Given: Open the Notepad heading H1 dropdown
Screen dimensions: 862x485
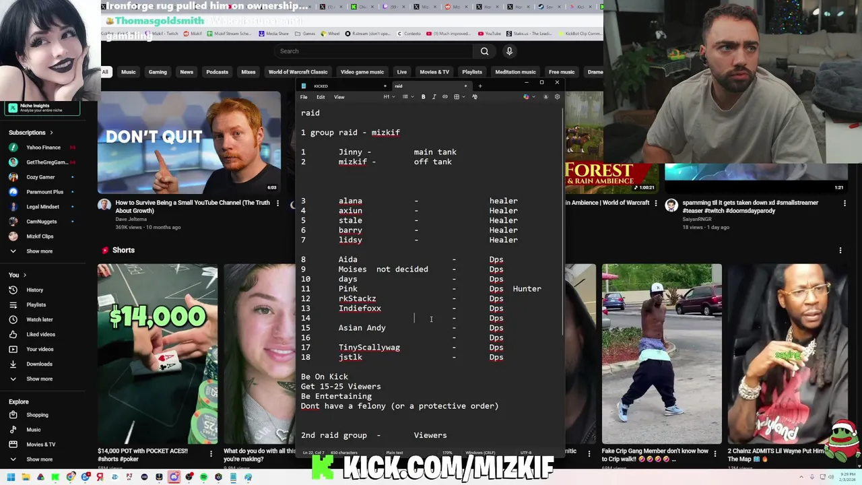Looking at the screenshot, I should pyautogui.click(x=388, y=97).
